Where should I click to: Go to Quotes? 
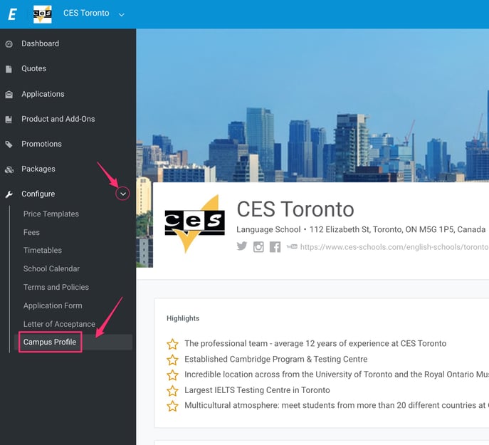33,68
